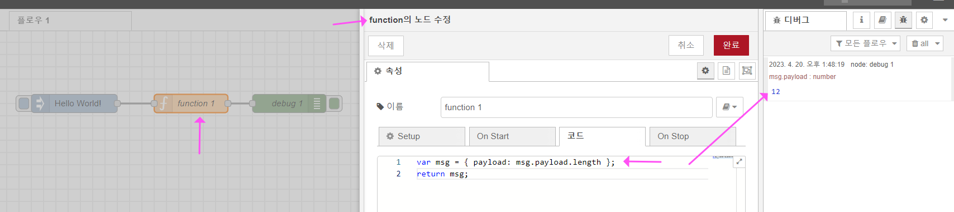Click the 이름 name input field
The image size is (954, 212).
[576, 107]
